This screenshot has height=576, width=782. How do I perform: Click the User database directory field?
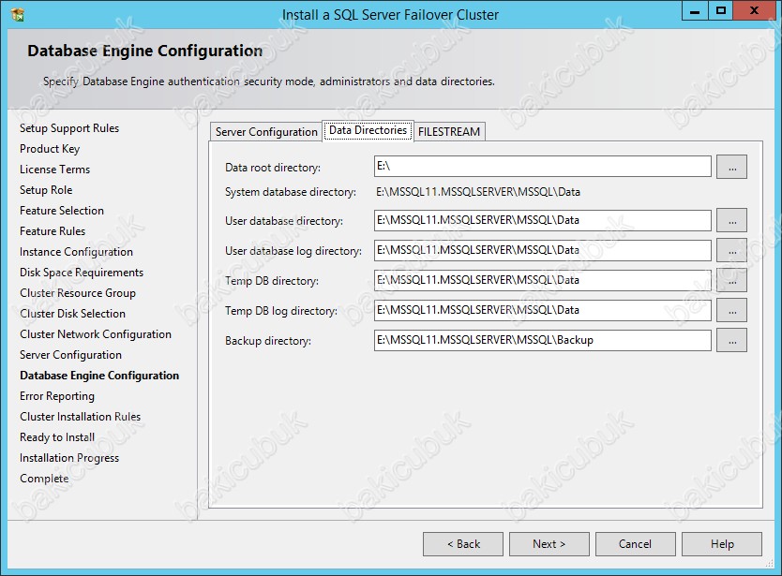pyautogui.click(x=543, y=220)
